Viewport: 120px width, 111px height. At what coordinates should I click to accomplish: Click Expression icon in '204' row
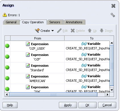(28, 87)
